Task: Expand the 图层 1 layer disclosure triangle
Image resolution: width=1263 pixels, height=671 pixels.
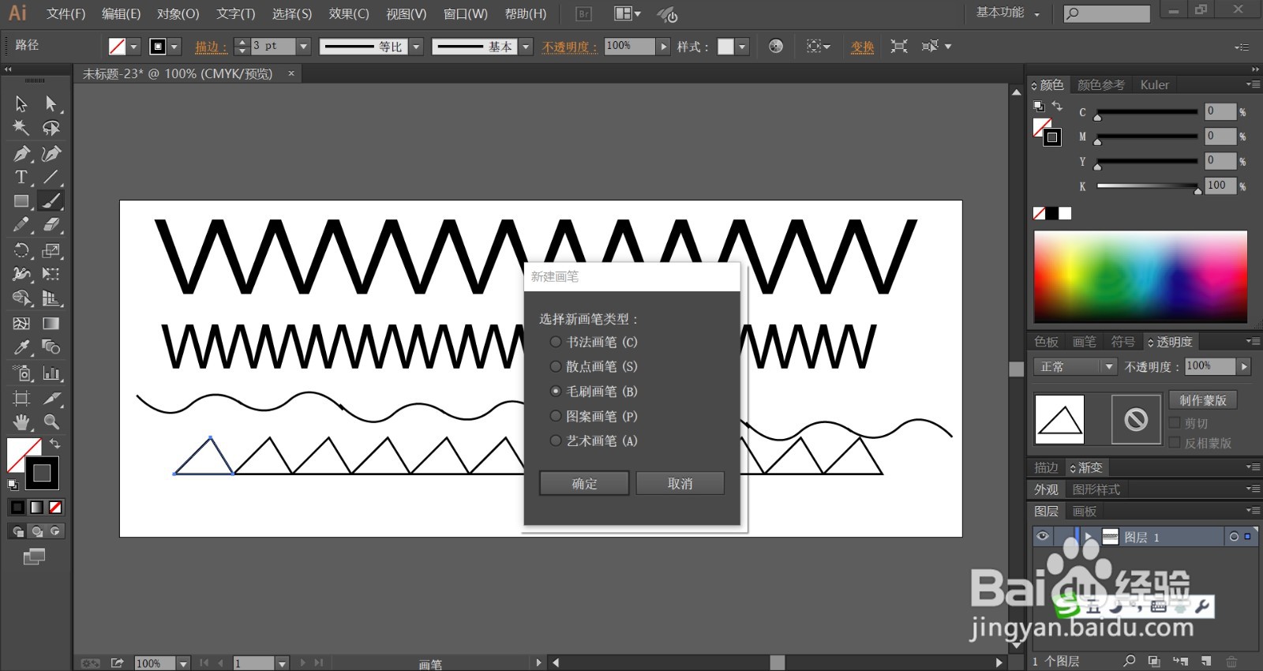Action: click(x=1089, y=537)
